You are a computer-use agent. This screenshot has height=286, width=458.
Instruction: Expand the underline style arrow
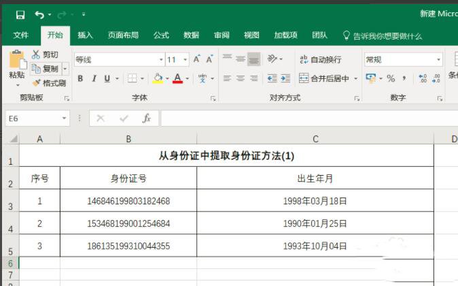(117, 78)
